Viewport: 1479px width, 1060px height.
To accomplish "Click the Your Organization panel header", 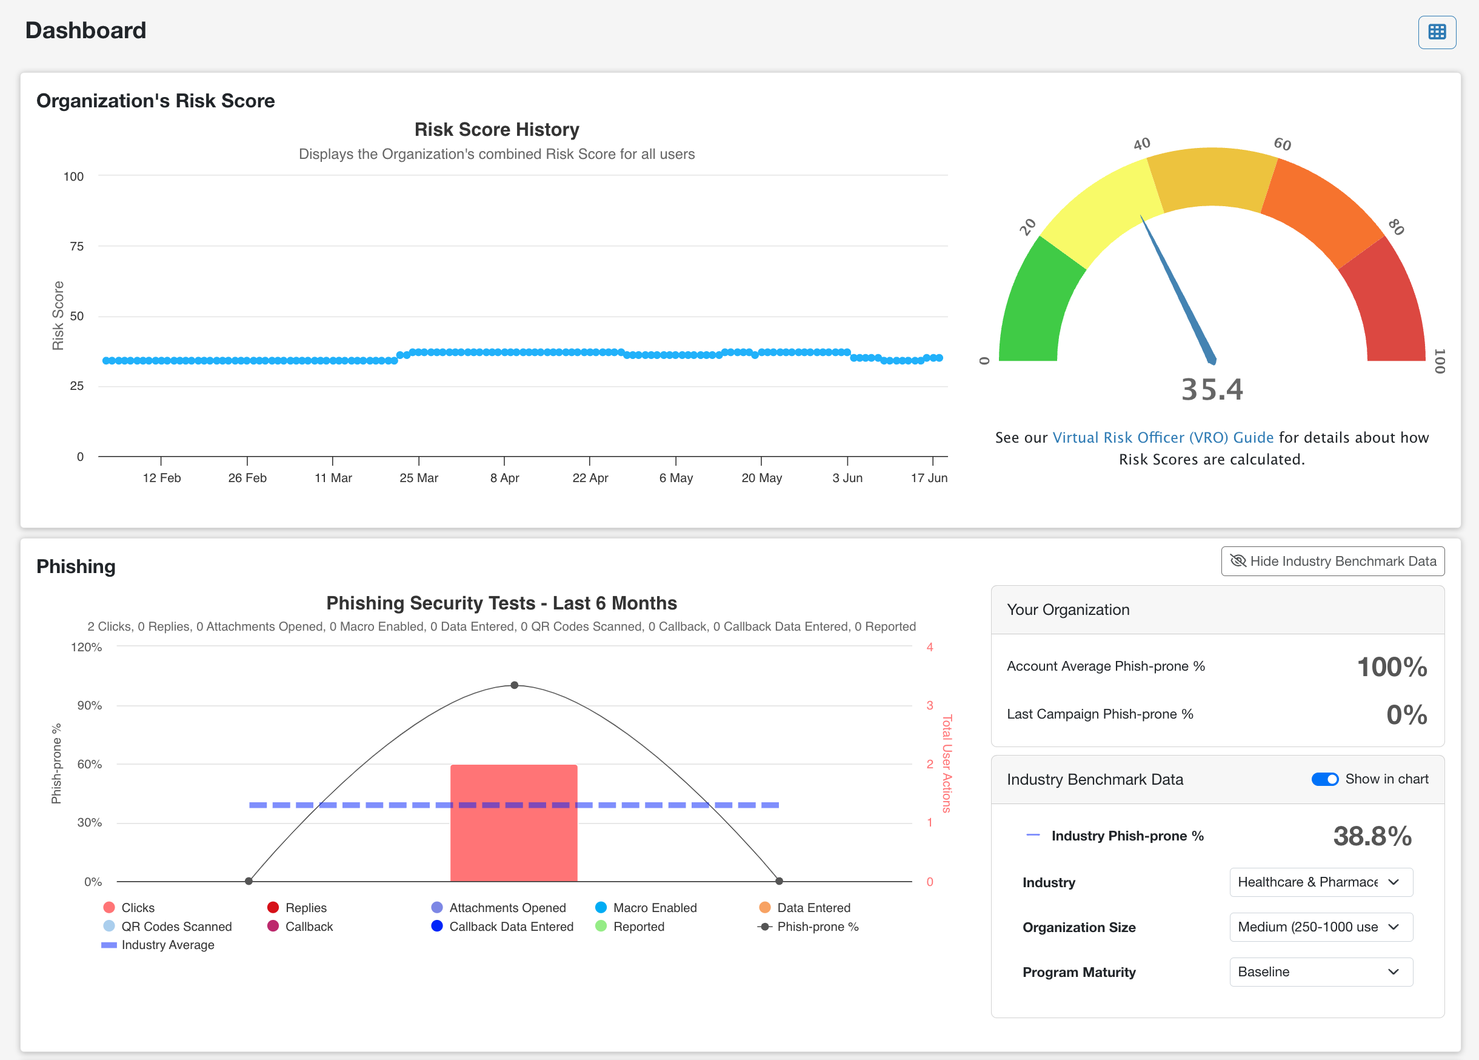I will (1218, 610).
